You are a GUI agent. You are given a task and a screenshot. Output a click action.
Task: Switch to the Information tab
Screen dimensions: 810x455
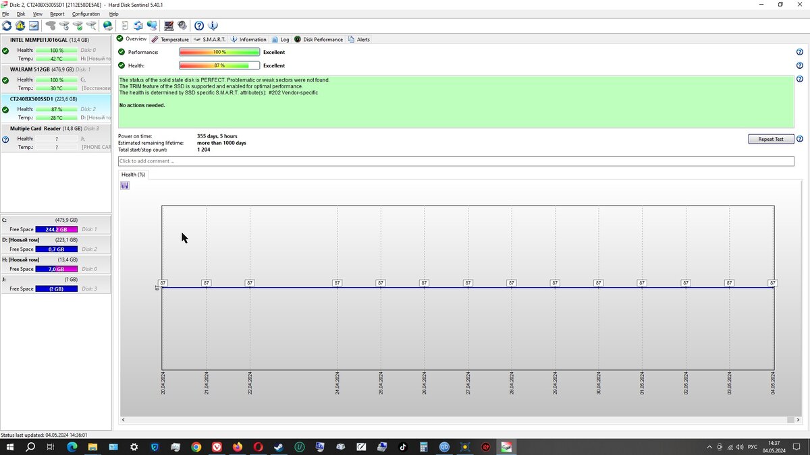coord(248,39)
